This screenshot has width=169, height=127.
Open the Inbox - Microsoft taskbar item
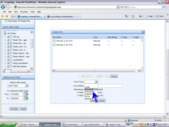click(x=28, y=125)
